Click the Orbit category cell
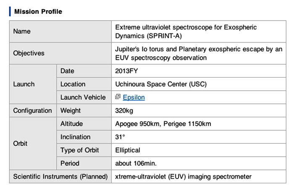Viewport: 294px width, 195px height. (x=33, y=144)
